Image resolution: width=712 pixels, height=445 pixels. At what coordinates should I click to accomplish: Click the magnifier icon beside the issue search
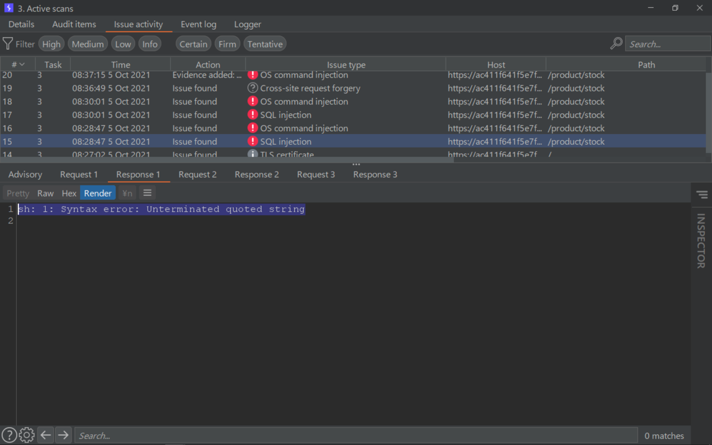click(616, 44)
